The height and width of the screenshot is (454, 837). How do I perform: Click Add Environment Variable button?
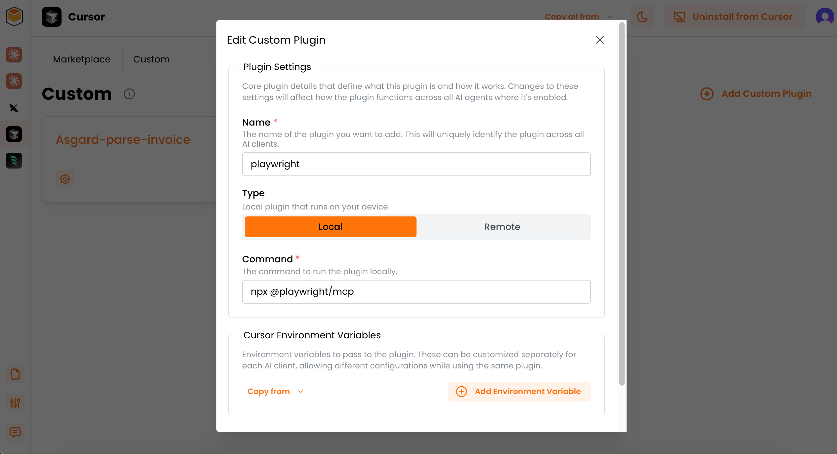519,392
